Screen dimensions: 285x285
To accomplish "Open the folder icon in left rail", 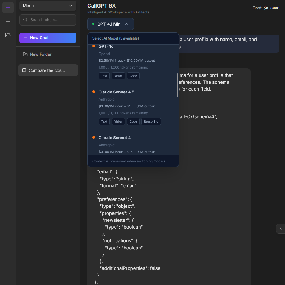I will [8, 35].
